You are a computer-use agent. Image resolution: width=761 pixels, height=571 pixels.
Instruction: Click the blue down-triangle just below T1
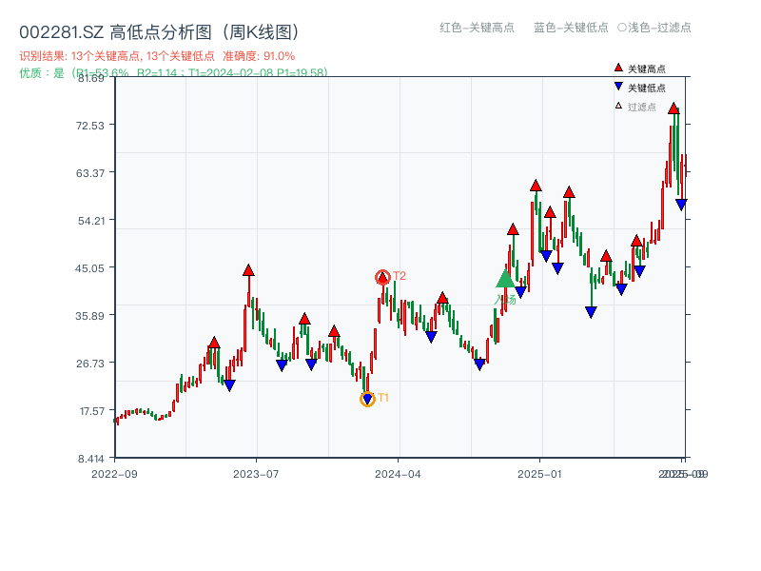(366, 399)
